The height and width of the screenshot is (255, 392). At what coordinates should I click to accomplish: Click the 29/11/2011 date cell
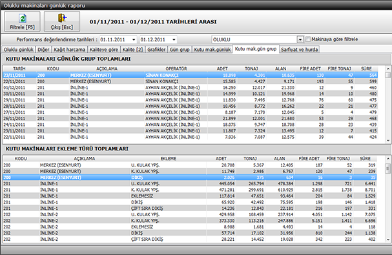(x=14, y=100)
